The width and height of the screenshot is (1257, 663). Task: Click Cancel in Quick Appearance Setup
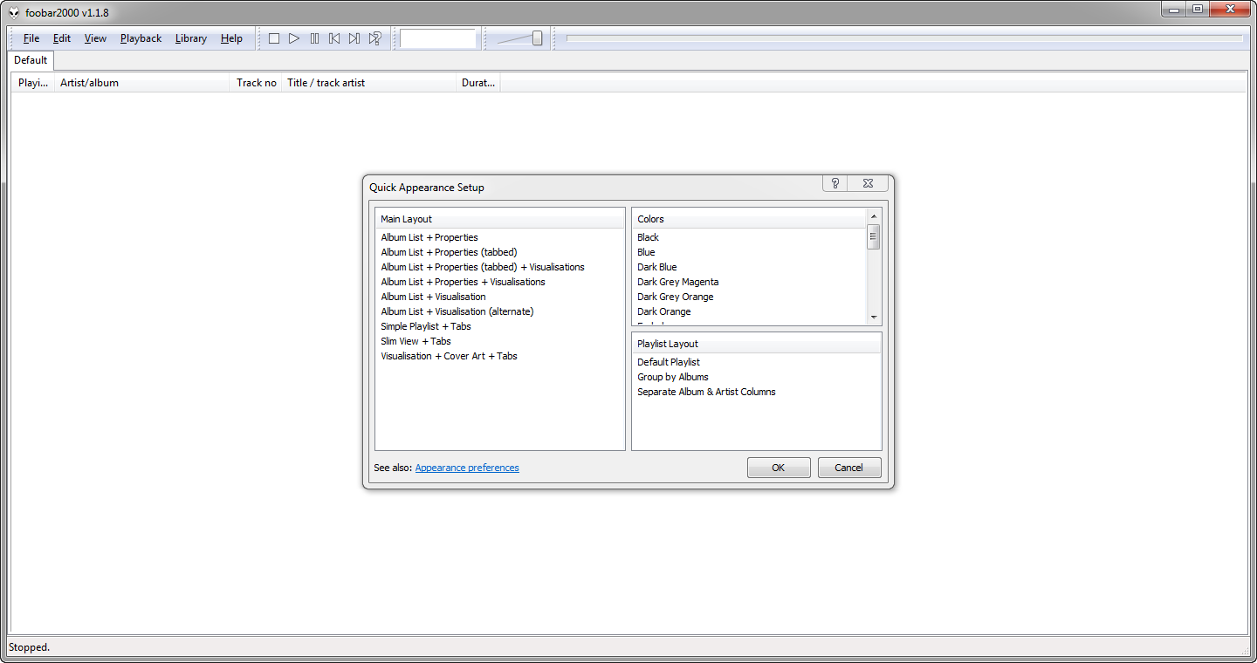(x=849, y=468)
